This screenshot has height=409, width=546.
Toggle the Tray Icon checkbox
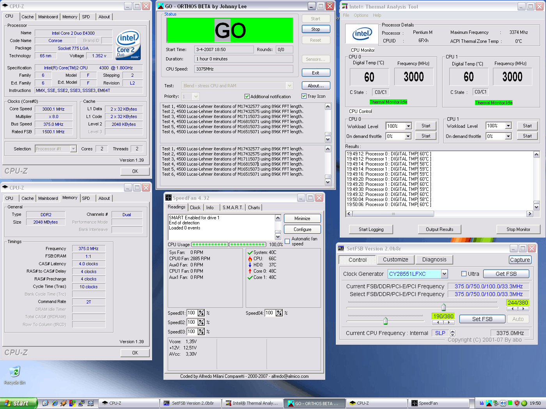(304, 96)
